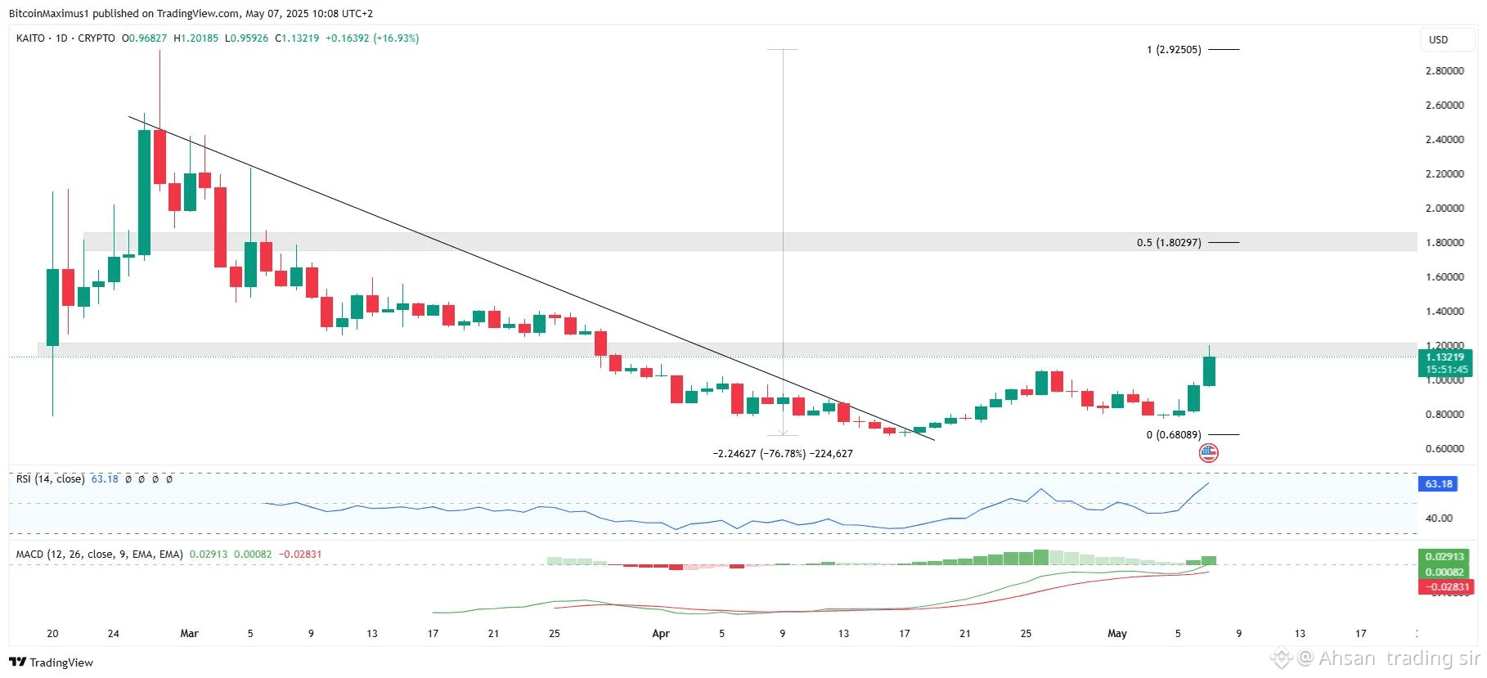
Task: Click the MACD (12, 26, close, 9, EMA, EMA) title
Action: tap(100, 555)
